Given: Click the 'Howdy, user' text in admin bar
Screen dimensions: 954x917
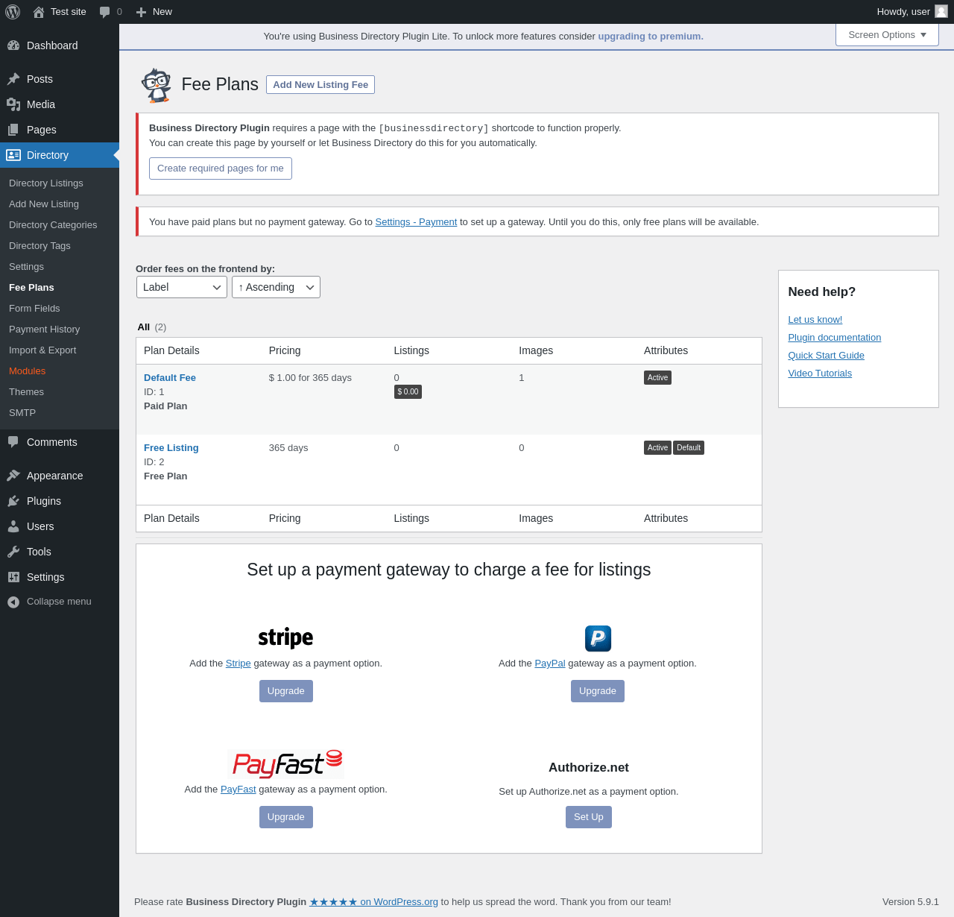Looking at the screenshot, I should (903, 12).
